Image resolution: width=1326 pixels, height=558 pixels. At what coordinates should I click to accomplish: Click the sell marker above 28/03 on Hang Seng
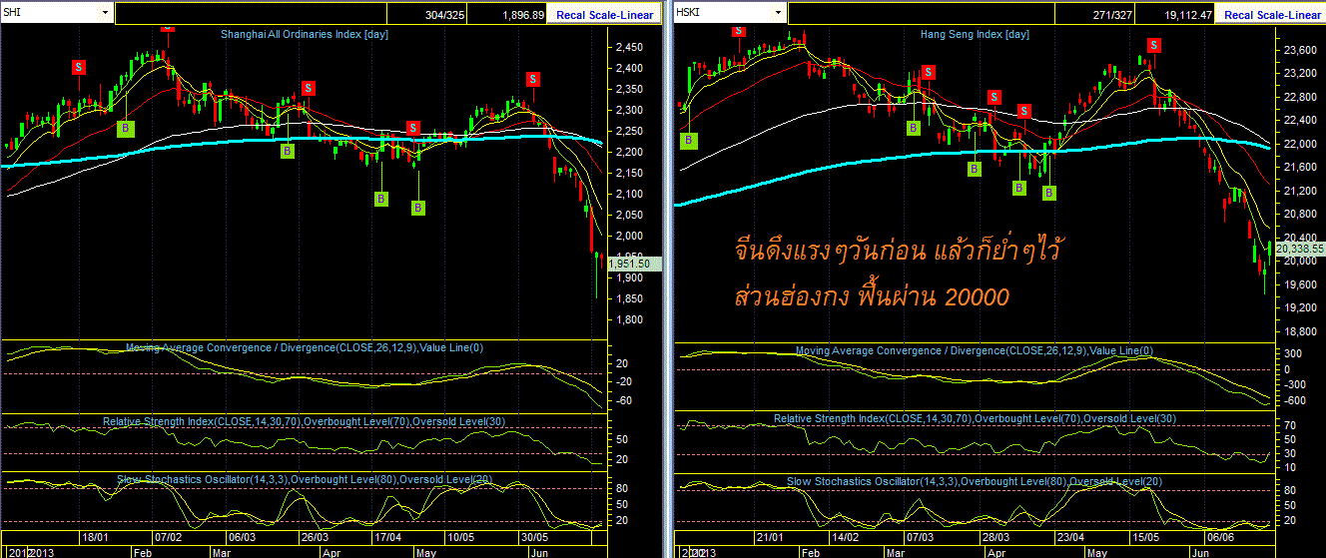click(x=994, y=97)
